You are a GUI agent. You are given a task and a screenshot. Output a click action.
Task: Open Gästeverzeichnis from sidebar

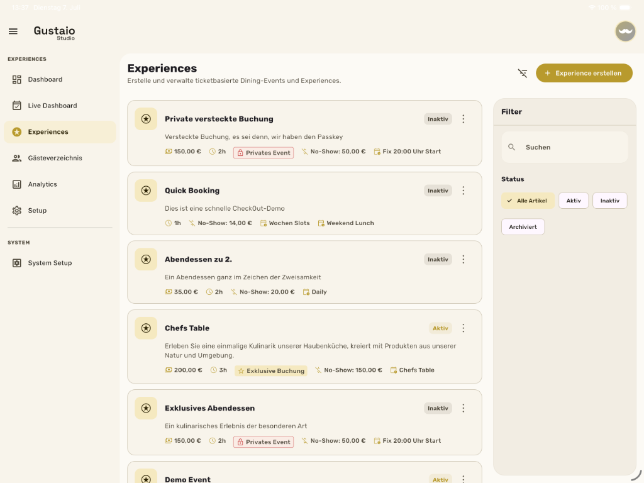[60, 158]
